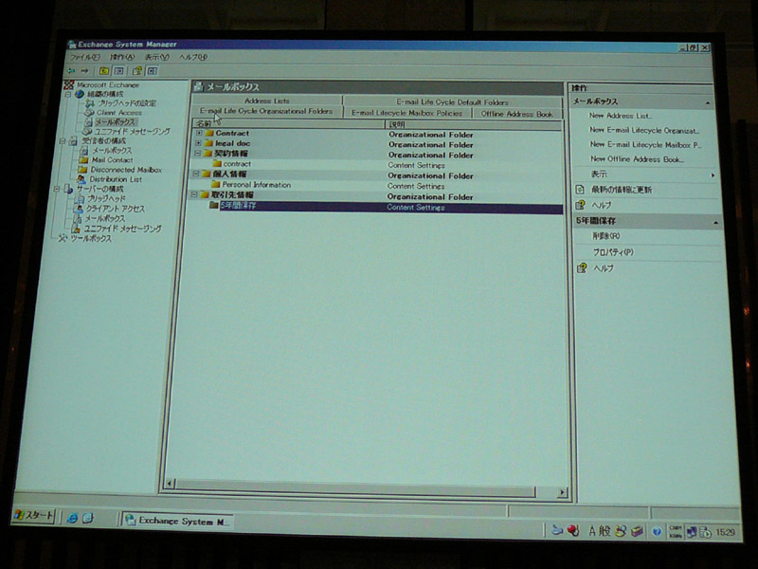Image resolution: width=758 pixels, height=569 pixels.
Task: Select メールボックス under 組織の構成
Action: tap(115, 122)
